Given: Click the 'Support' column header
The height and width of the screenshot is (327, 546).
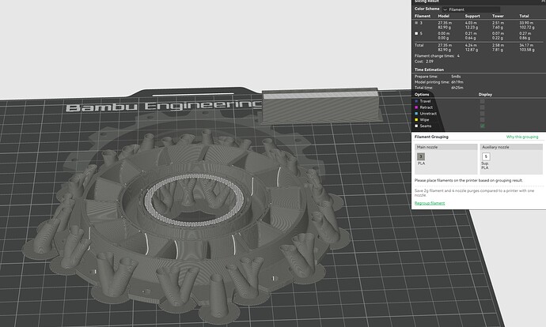Looking at the screenshot, I should coord(472,16).
